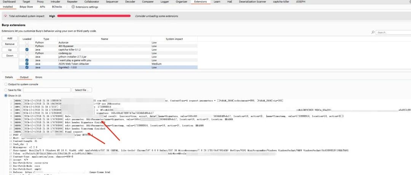The width and height of the screenshot is (411, 175).
Task: Sort by the Name column header
Action: tap(105, 39)
